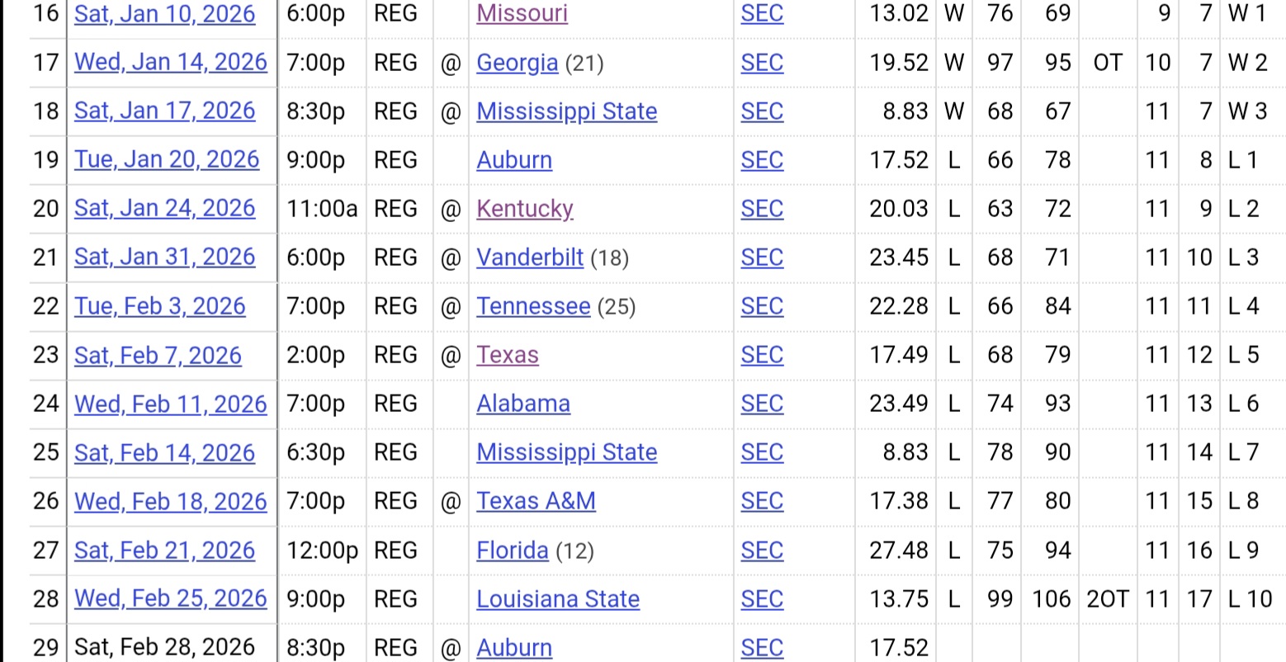Click the SEC link in the Florida row
Screen dimensions: 1286x662
click(x=761, y=551)
